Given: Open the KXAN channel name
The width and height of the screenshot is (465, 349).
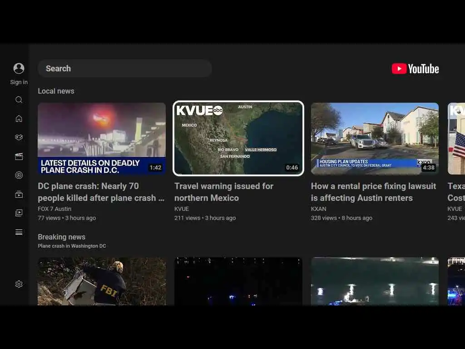Looking at the screenshot, I should [318, 209].
